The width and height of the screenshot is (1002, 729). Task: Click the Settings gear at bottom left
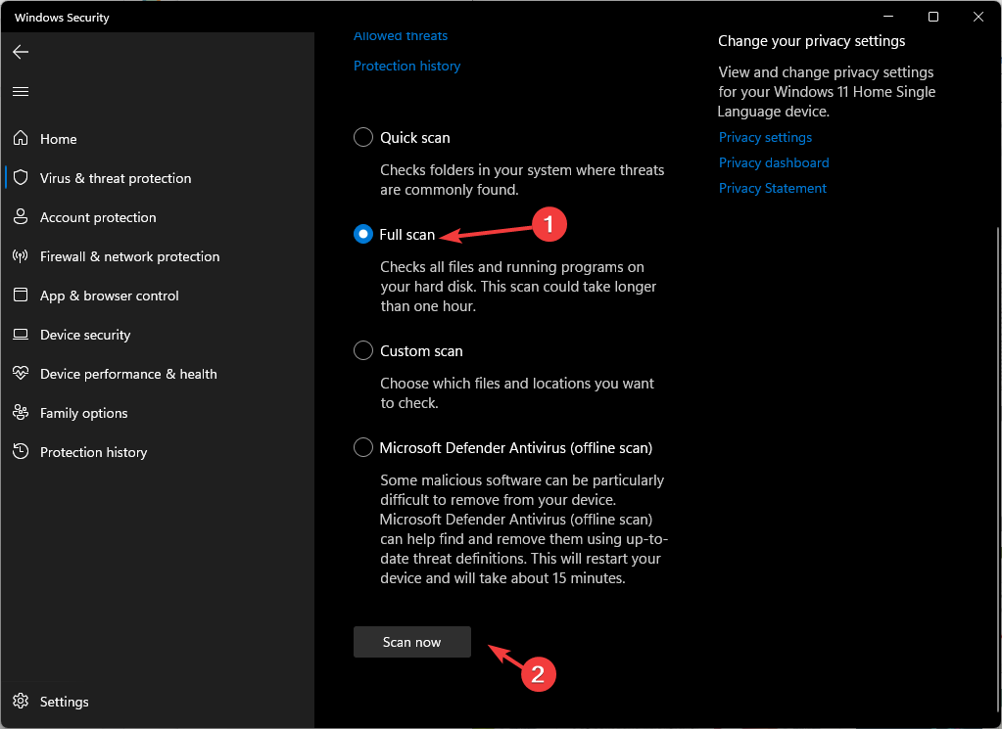20,702
